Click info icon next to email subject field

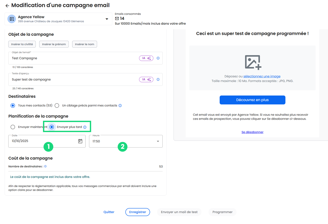158,58
